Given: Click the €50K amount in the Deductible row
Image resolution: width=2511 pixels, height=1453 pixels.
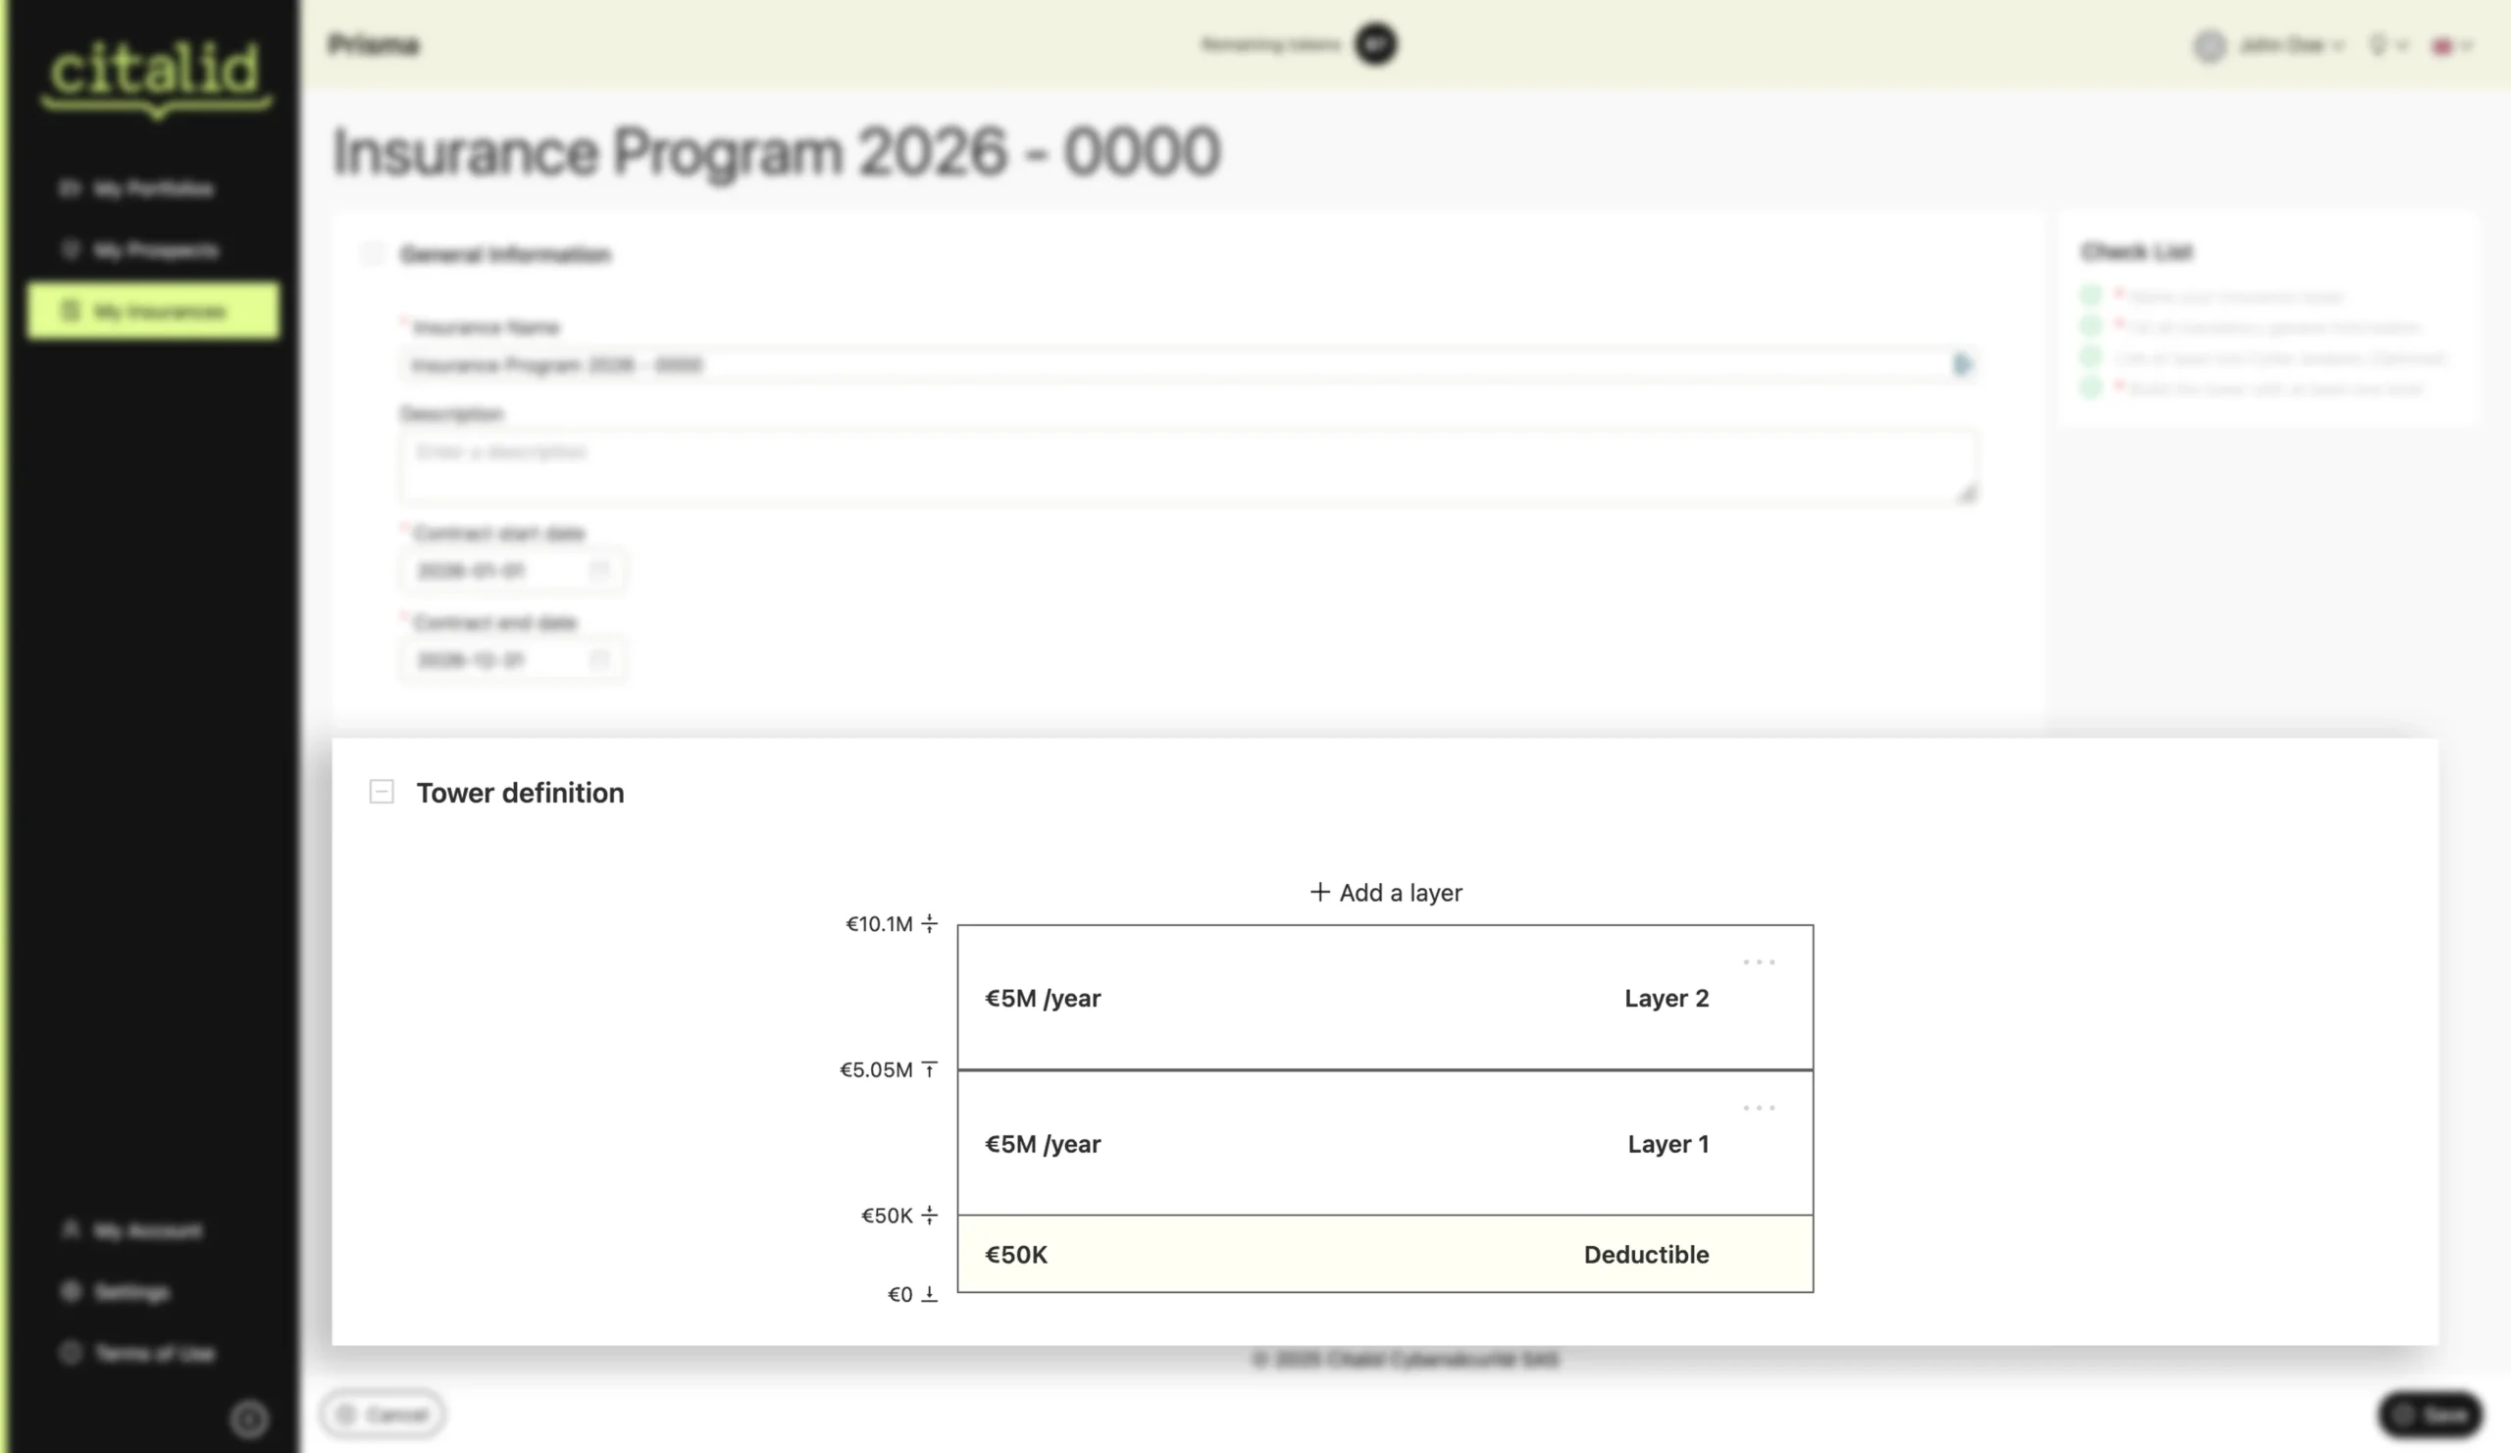Looking at the screenshot, I should pos(1015,1254).
